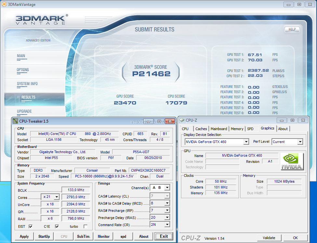Maximize the CPU-Z window
Viewport: 317px width, 243px height.
click(x=292, y=120)
